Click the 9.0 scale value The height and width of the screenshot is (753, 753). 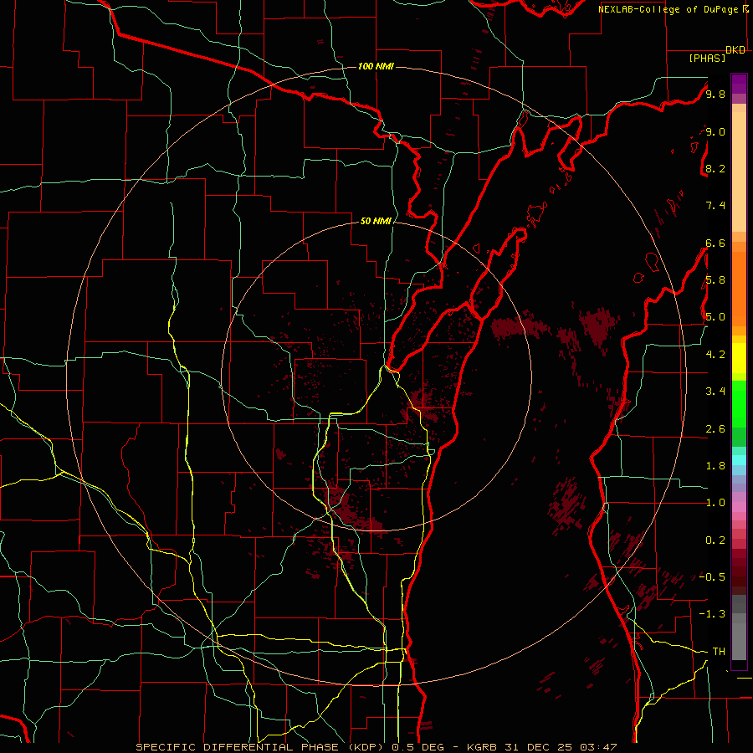coord(715,131)
